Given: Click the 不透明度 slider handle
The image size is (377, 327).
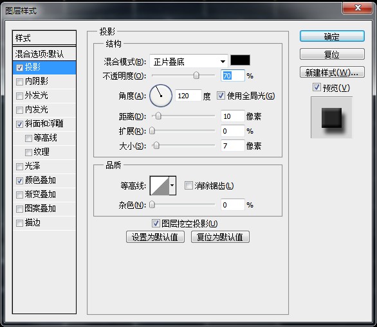Looking at the screenshot, I should 196,75.
